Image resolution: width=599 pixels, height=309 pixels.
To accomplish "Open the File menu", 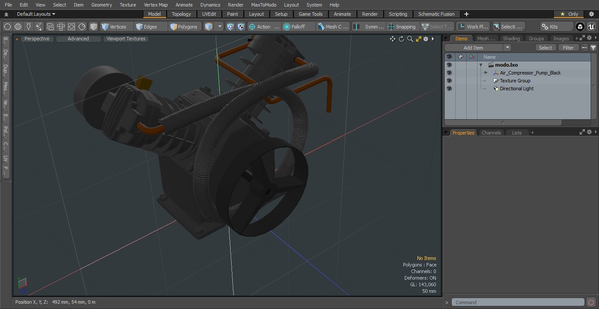I will pos(8,5).
